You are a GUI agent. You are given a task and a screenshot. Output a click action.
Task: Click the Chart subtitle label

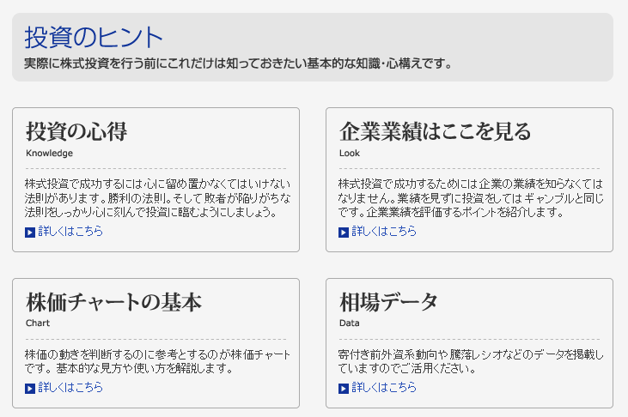[x=38, y=323]
